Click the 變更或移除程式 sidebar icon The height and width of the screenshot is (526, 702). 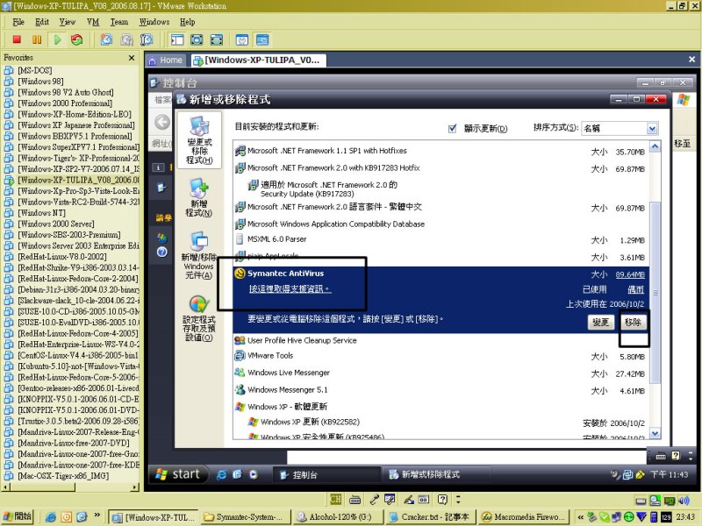[199, 140]
